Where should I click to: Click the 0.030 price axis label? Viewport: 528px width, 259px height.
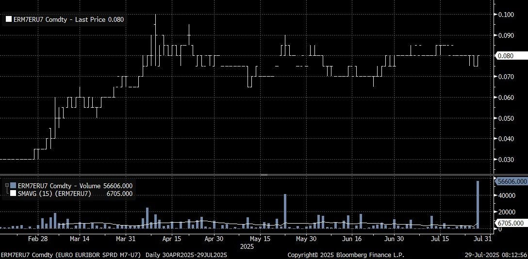click(x=506, y=160)
